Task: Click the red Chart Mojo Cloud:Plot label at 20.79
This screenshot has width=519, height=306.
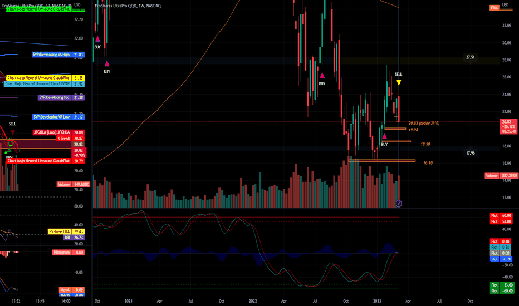Action: pyautogui.click(x=39, y=161)
